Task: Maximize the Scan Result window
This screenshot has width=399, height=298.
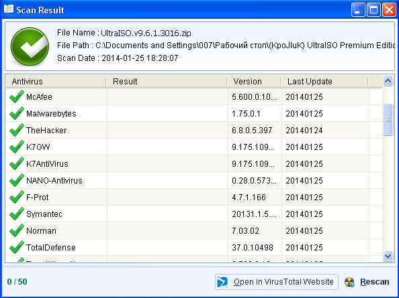Action: pyautogui.click(x=373, y=10)
